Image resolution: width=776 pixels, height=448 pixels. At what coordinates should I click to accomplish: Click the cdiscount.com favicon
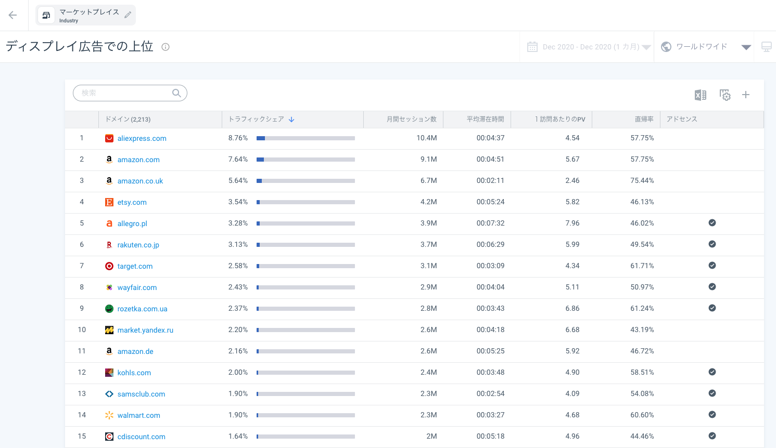[109, 437]
